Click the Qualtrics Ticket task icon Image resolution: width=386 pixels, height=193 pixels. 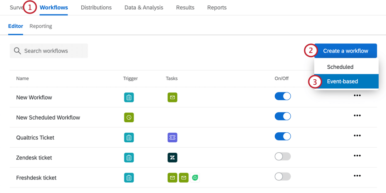click(172, 137)
